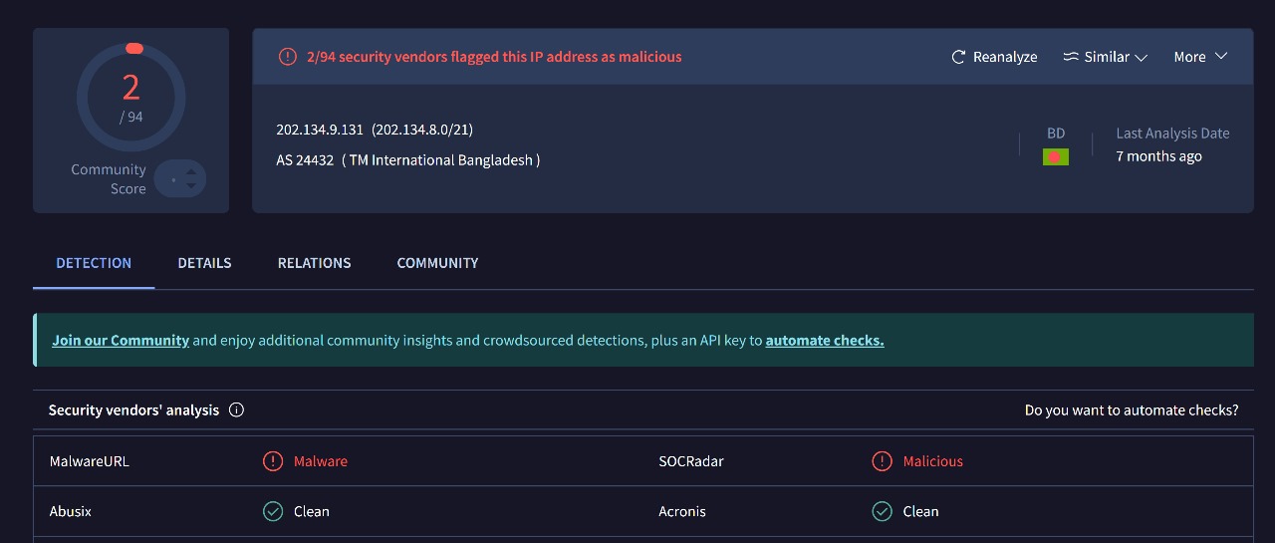The height and width of the screenshot is (543, 1275).
Task: Click the Abusix clean checkmark icon
Action: [x=273, y=511]
